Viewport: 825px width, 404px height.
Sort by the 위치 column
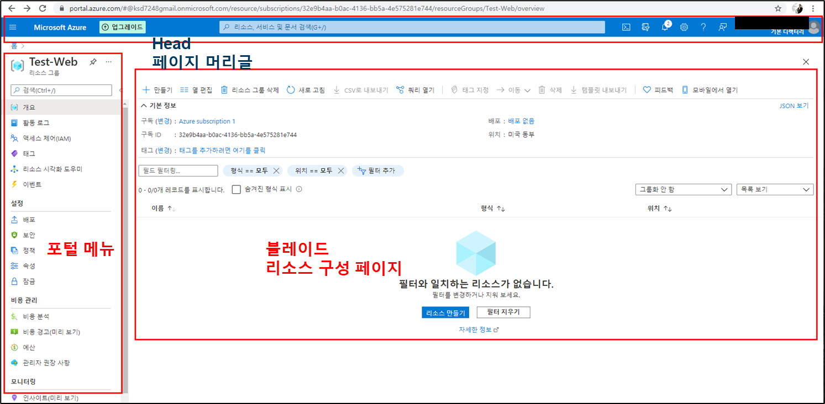click(659, 208)
